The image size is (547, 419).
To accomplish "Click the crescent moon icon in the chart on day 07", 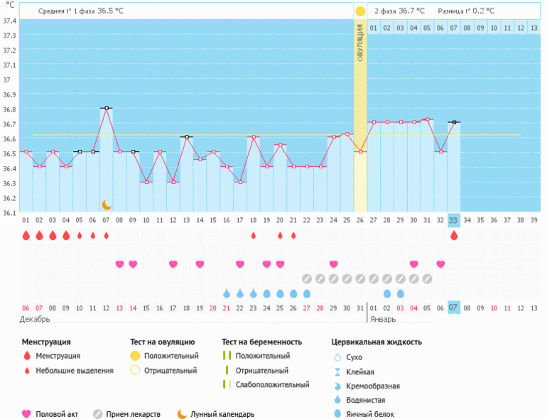I will click(107, 205).
